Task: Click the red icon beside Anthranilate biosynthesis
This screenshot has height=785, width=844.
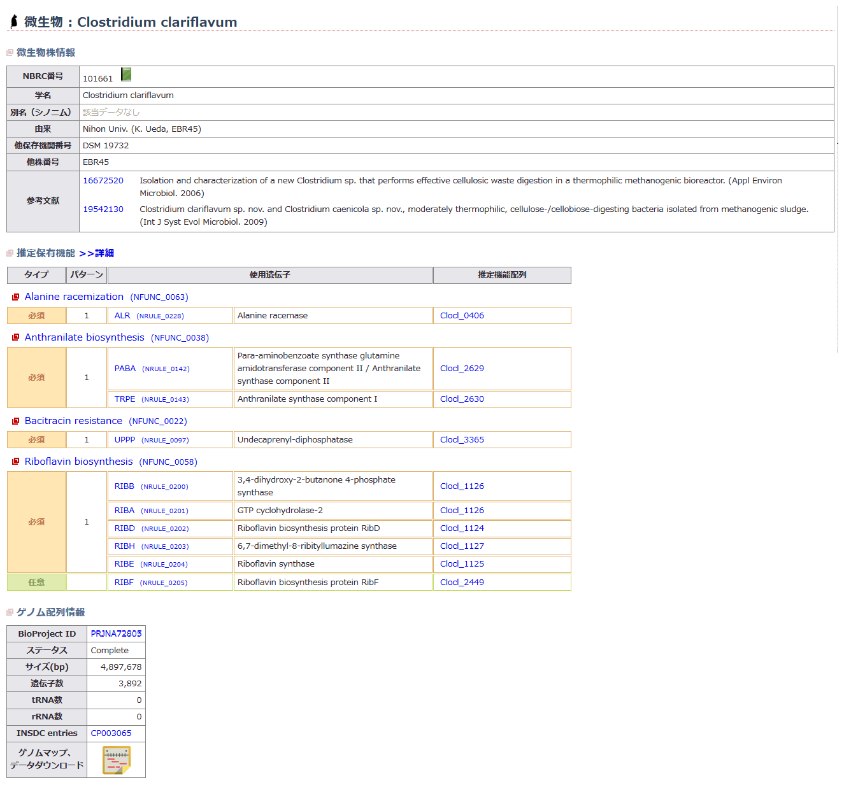Action: click(x=16, y=337)
